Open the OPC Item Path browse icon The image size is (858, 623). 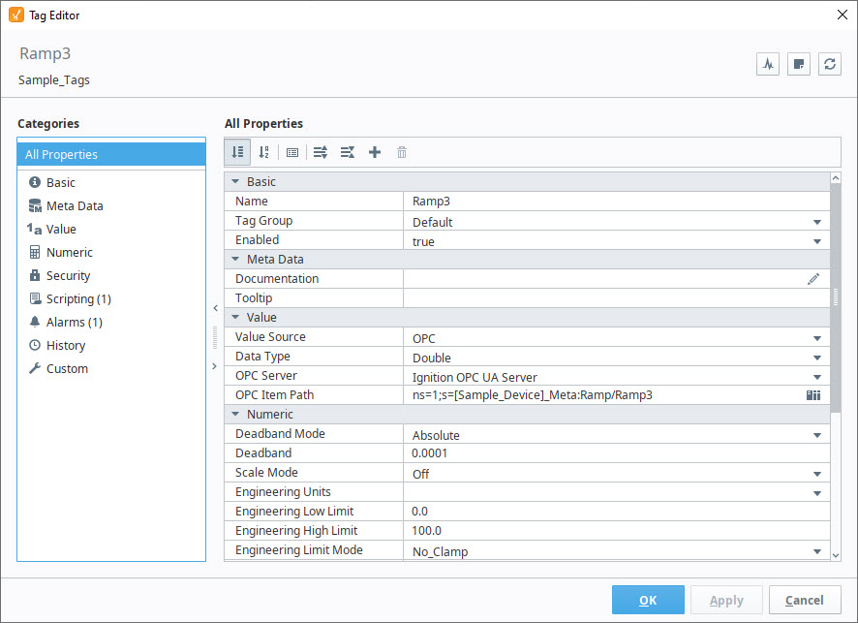tap(813, 395)
